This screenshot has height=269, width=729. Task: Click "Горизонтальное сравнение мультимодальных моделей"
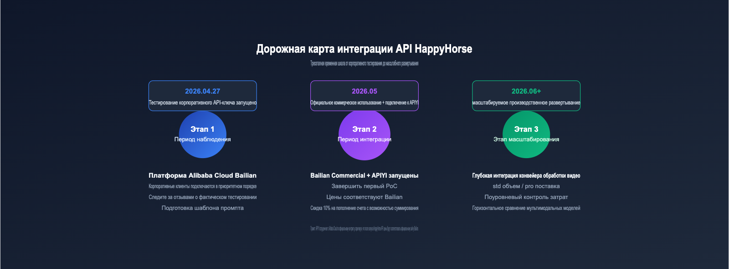(x=526, y=208)
